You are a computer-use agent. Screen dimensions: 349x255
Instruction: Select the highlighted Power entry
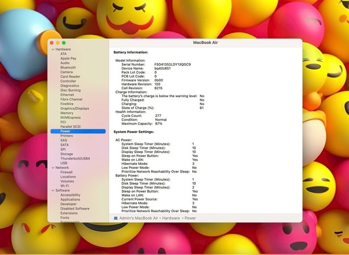[78, 131]
